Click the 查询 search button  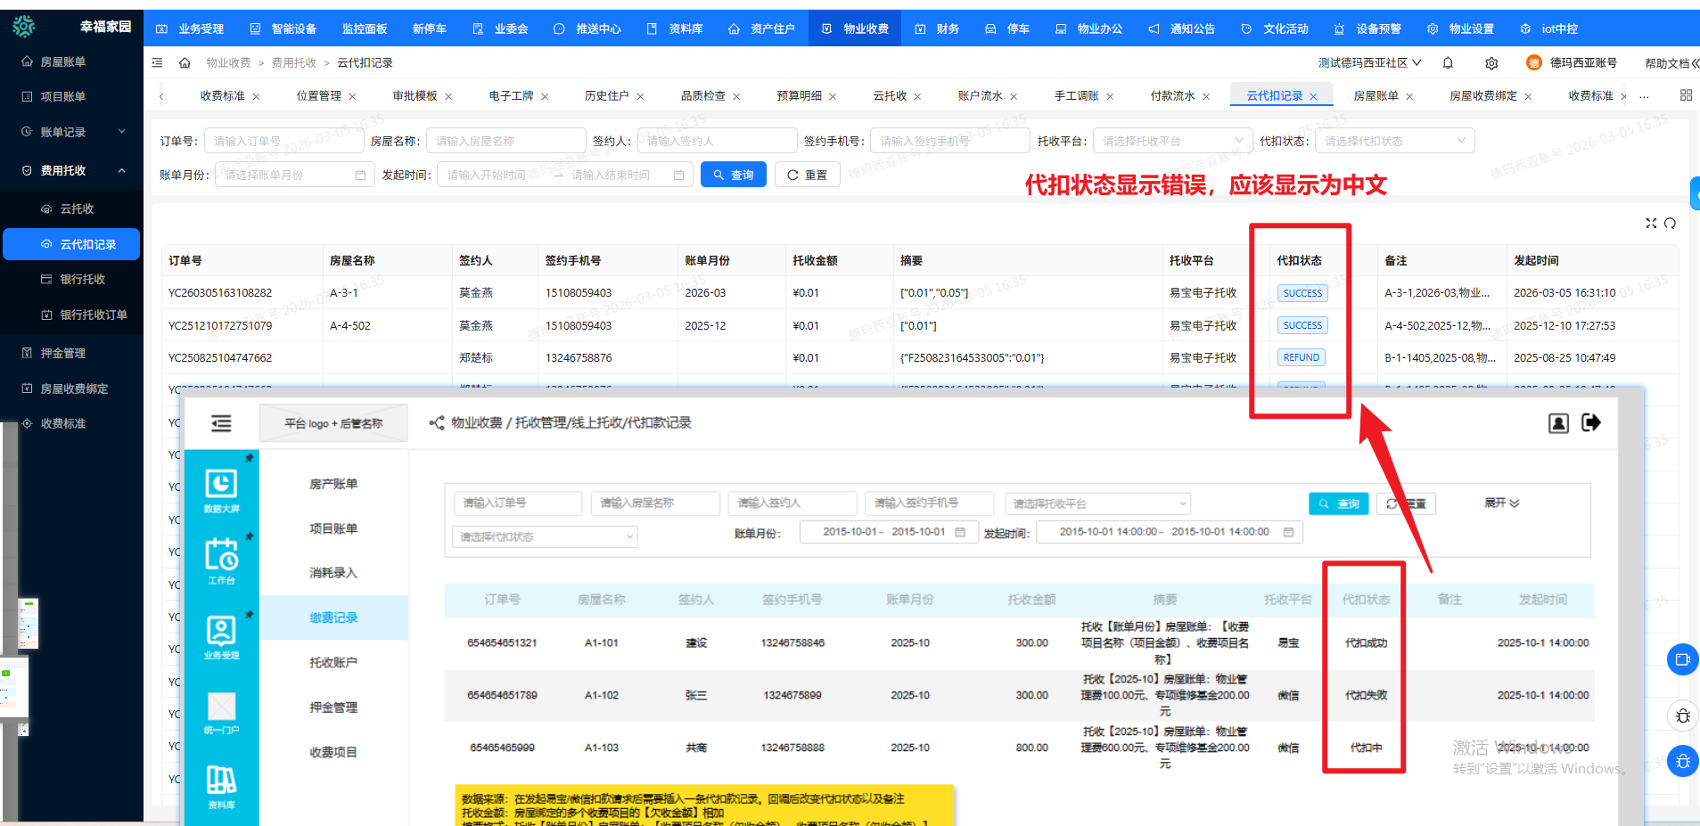pos(734,174)
